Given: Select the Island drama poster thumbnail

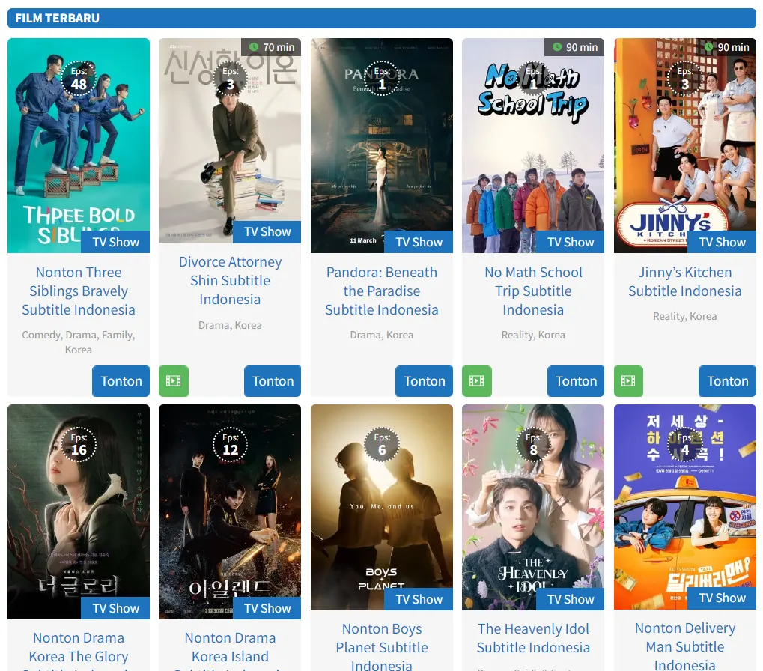Looking at the screenshot, I should pyautogui.click(x=230, y=512).
